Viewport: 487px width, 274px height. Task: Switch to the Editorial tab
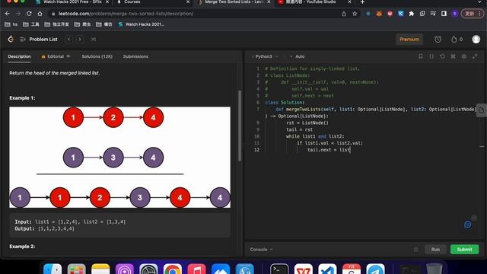click(56, 56)
